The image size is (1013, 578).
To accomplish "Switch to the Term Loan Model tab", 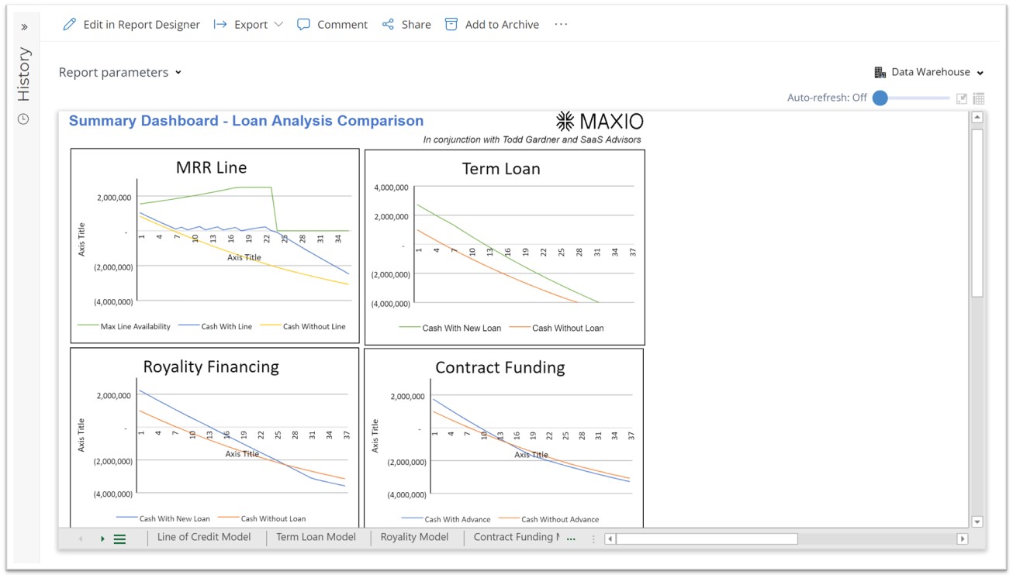I will (x=316, y=537).
